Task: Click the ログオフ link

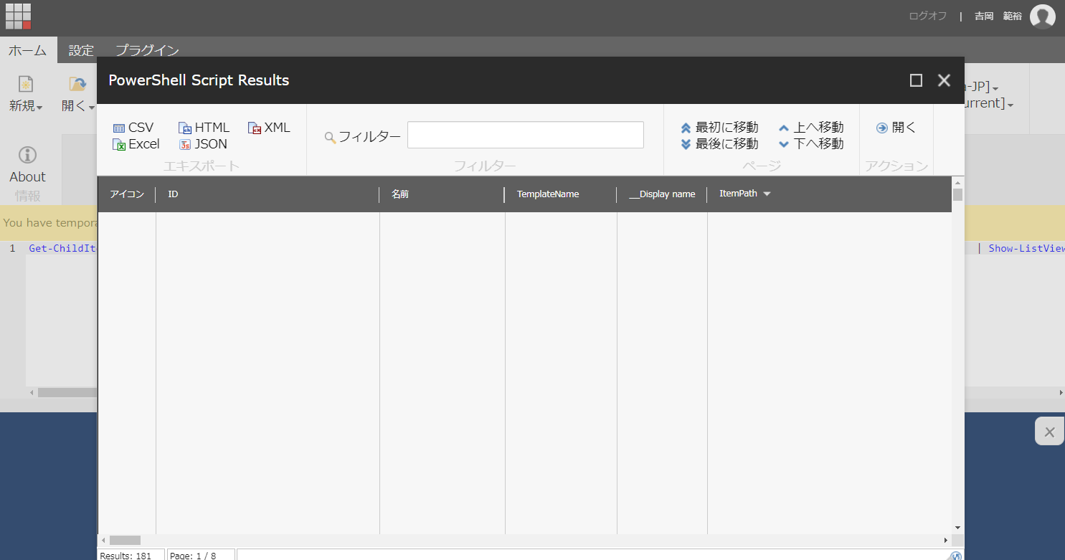Action: (x=928, y=16)
